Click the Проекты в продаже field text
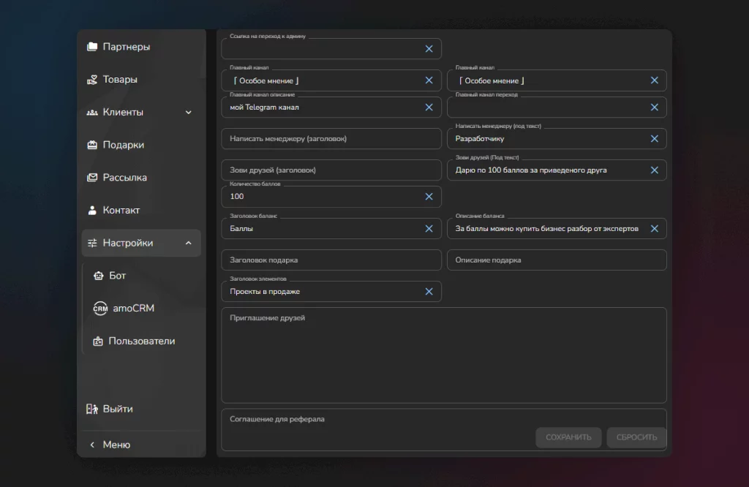The width and height of the screenshot is (749, 487). coord(265,291)
